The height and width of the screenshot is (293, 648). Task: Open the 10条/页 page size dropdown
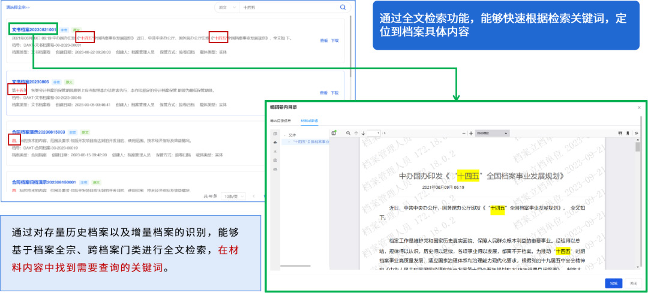coord(232,196)
